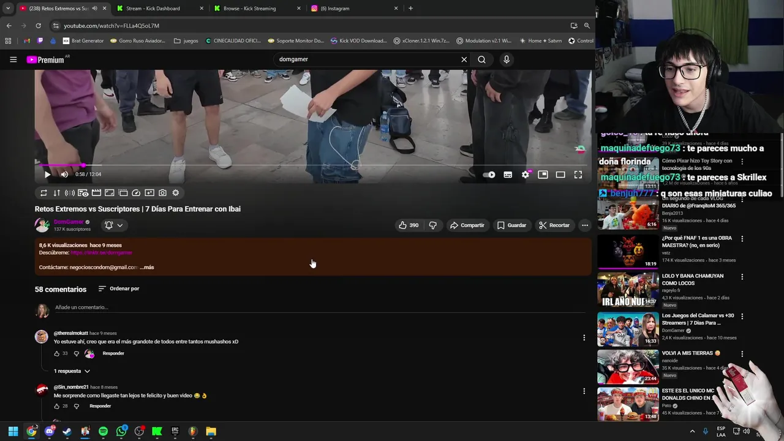784x441 pixels.
Task: Mute the video with the speaker icon
Action: 64,175
